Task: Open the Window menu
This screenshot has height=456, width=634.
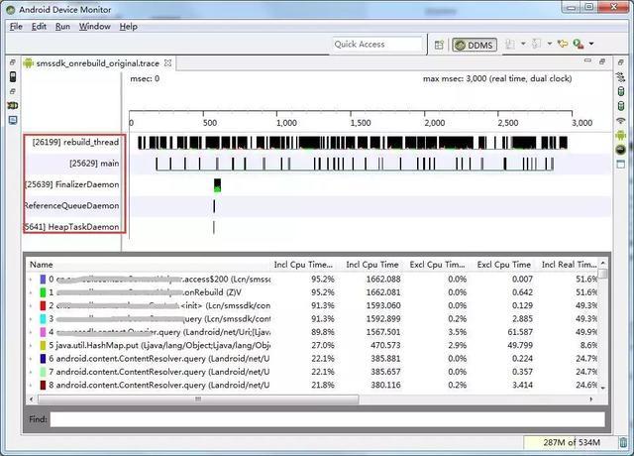Action: tap(95, 27)
